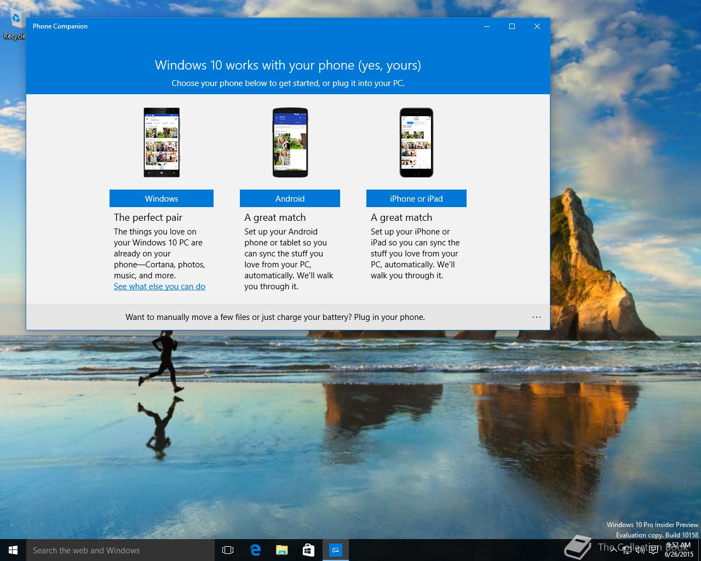Open Task View on the taskbar
Image resolution: width=701 pixels, height=561 pixels.
pyautogui.click(x=228, y=550)
